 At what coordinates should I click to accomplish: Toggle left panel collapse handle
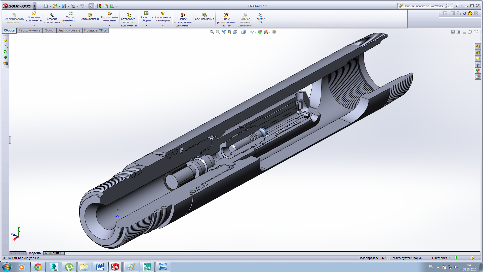tap(10, 140)
